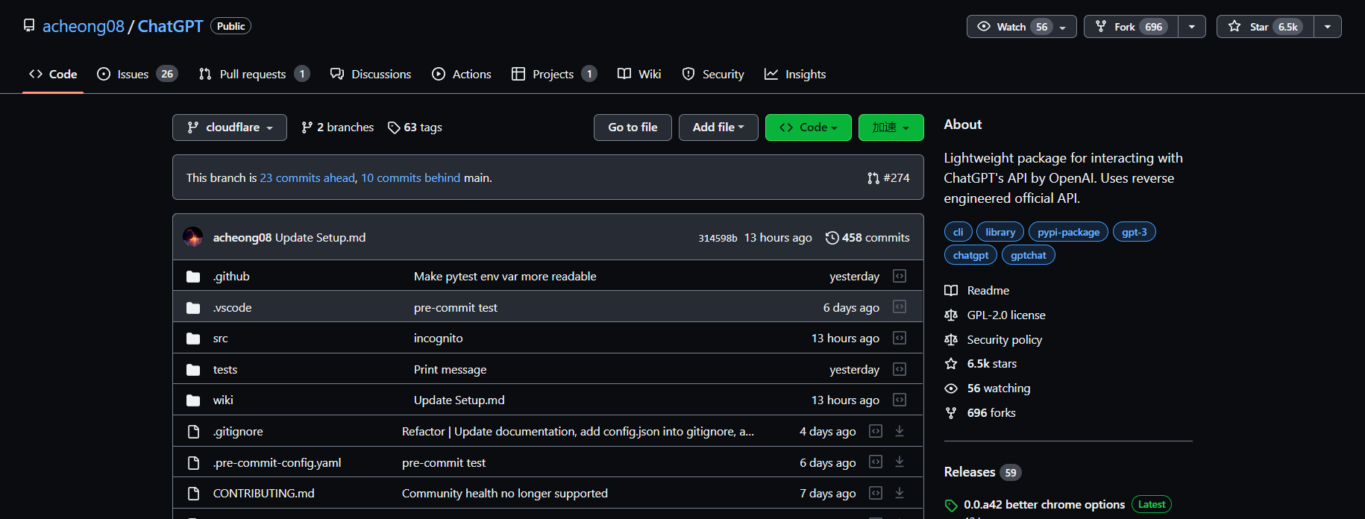Open the cloudflare branch selector dropdown
This screenshot has height=519, width=1365.
(x=230, y=128)
